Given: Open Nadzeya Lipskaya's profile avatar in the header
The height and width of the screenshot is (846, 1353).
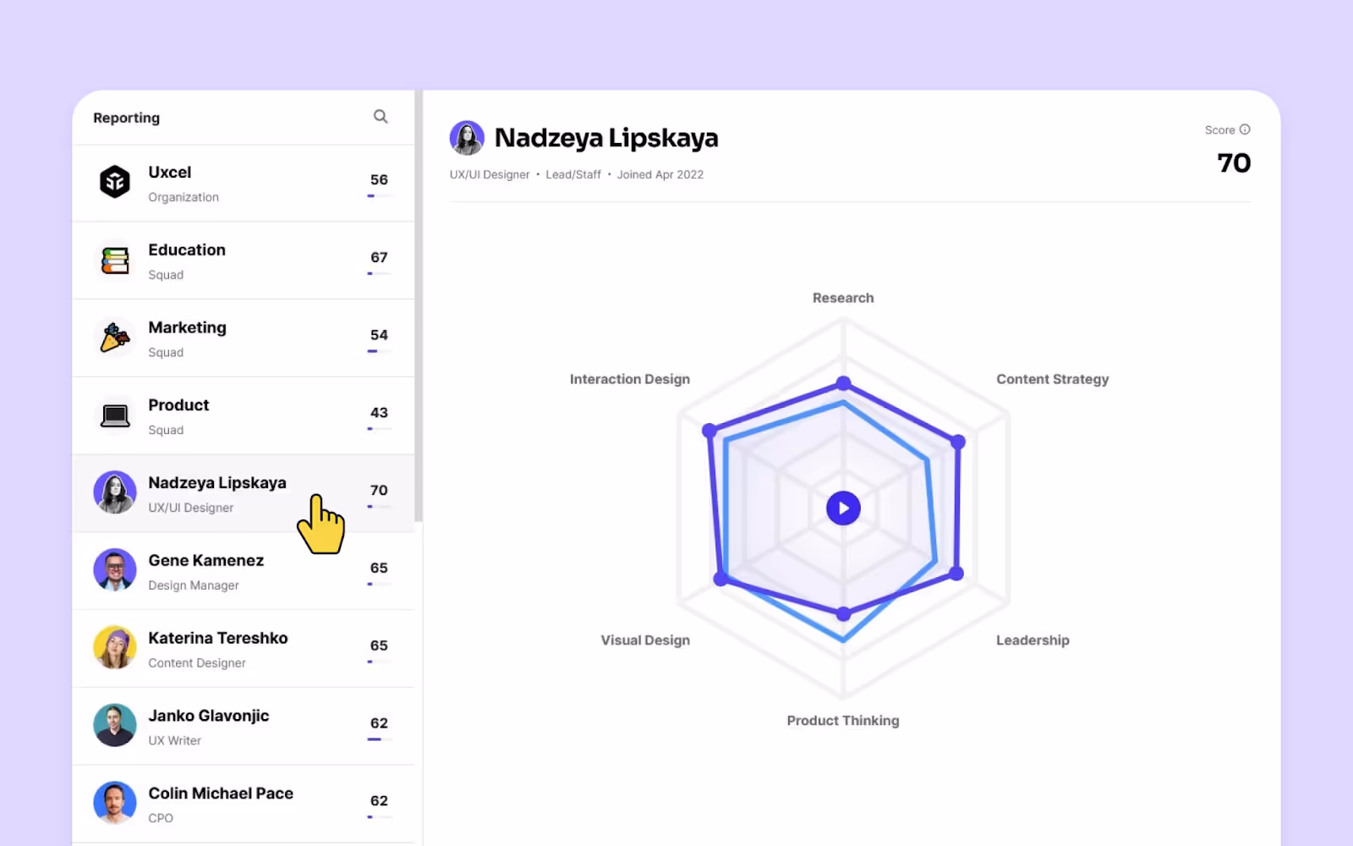Looking at the screenshot, I should [468, 137].
